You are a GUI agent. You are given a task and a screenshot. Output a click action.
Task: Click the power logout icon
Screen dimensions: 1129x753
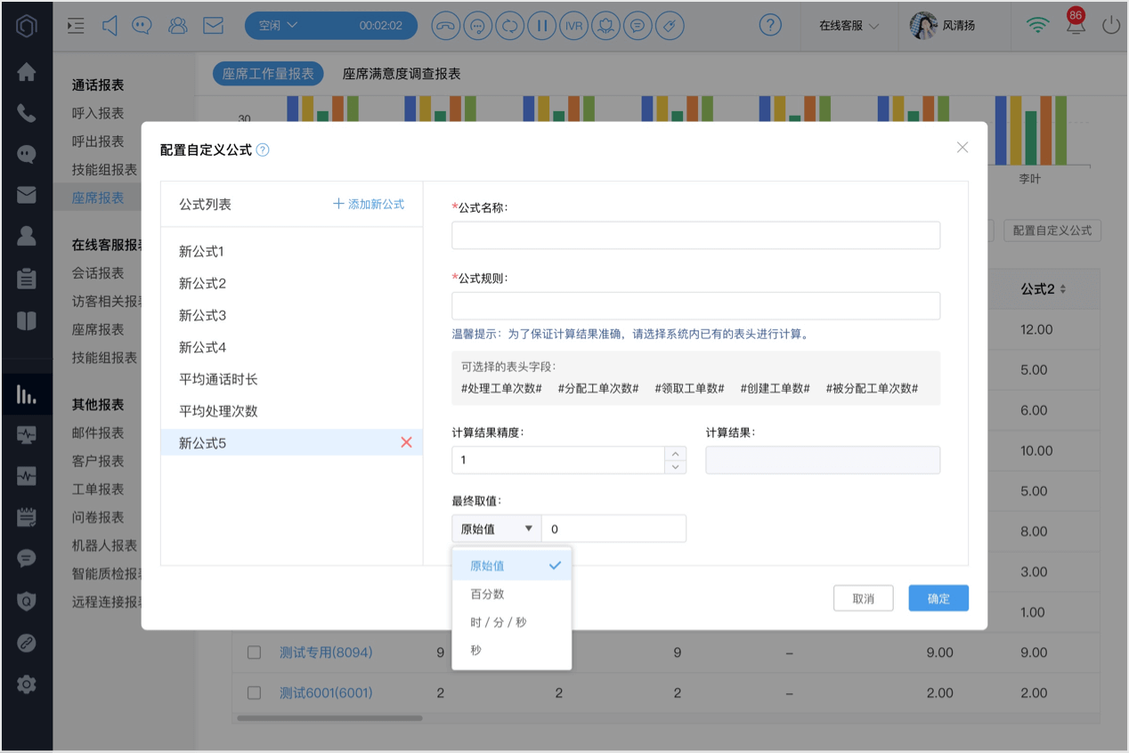point(1110,26)
